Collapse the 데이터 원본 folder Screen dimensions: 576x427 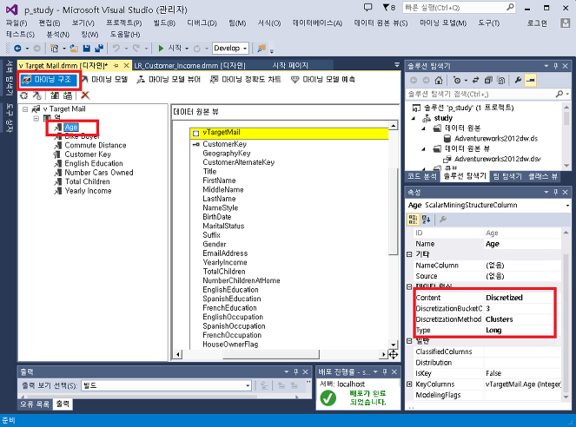[x=423, y=128]
